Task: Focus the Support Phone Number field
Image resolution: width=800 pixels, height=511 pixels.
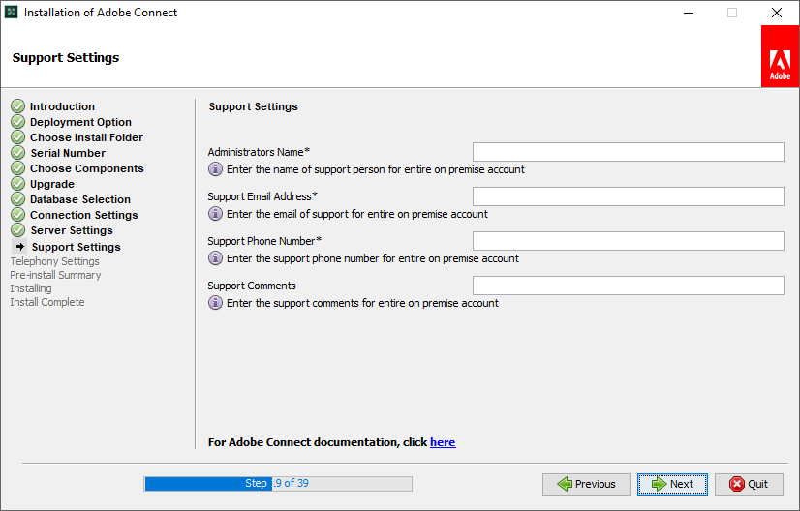Action: click(x=628, y=241)
